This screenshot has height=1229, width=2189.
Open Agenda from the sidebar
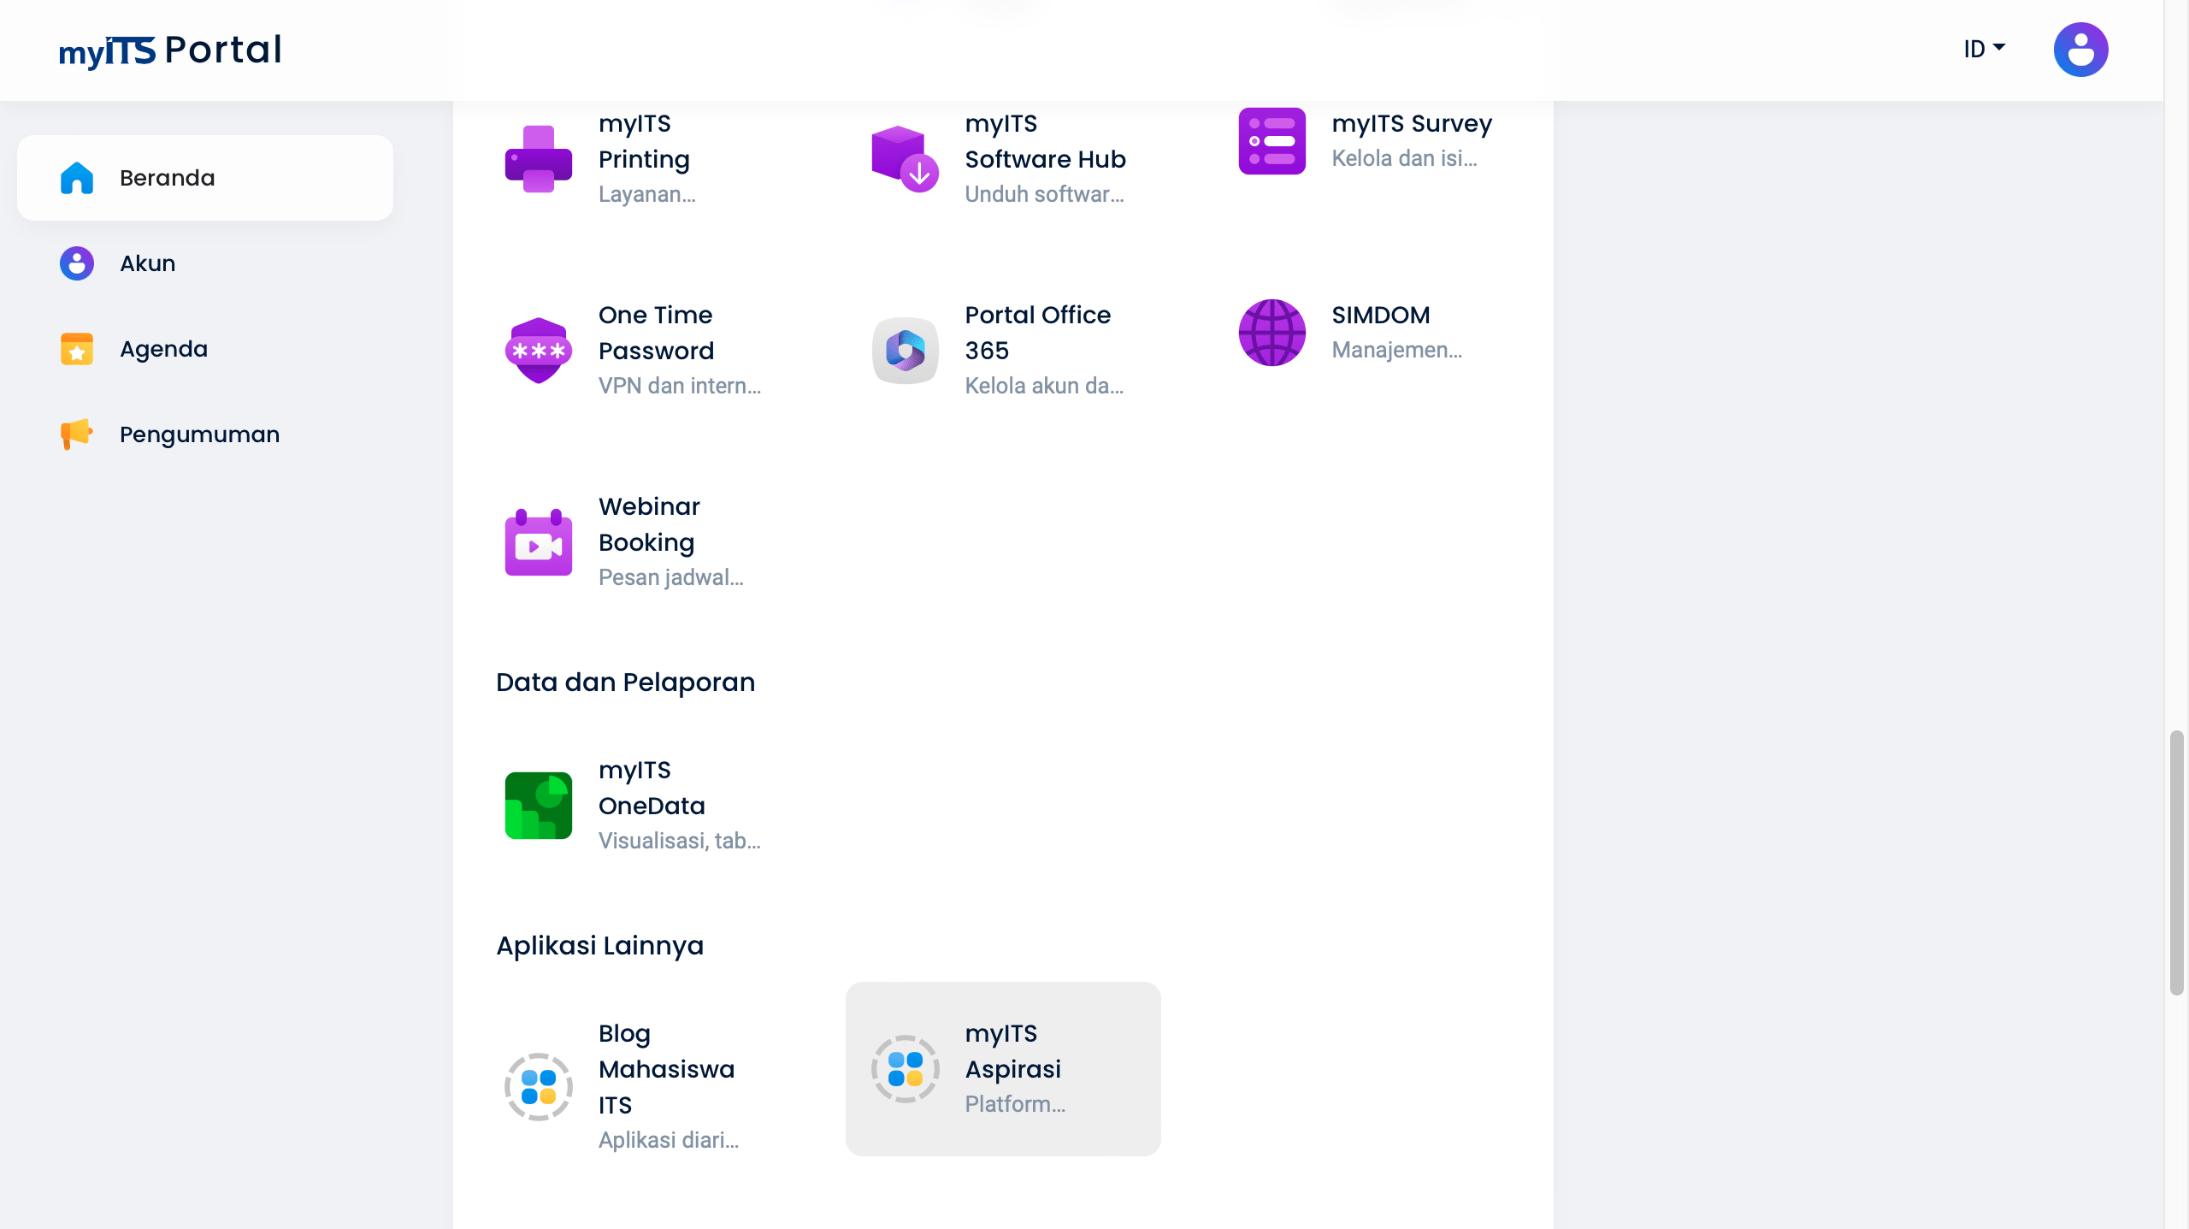(163, 349)
